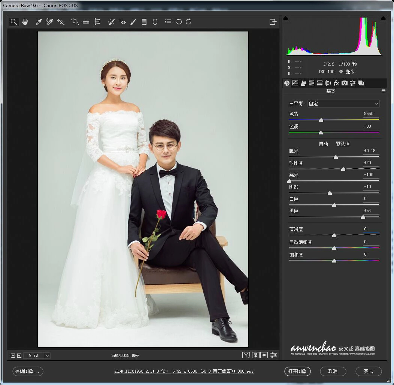Screen dimensions: 394x385
Task: Select the Hand tool
Action: [25, 22]
